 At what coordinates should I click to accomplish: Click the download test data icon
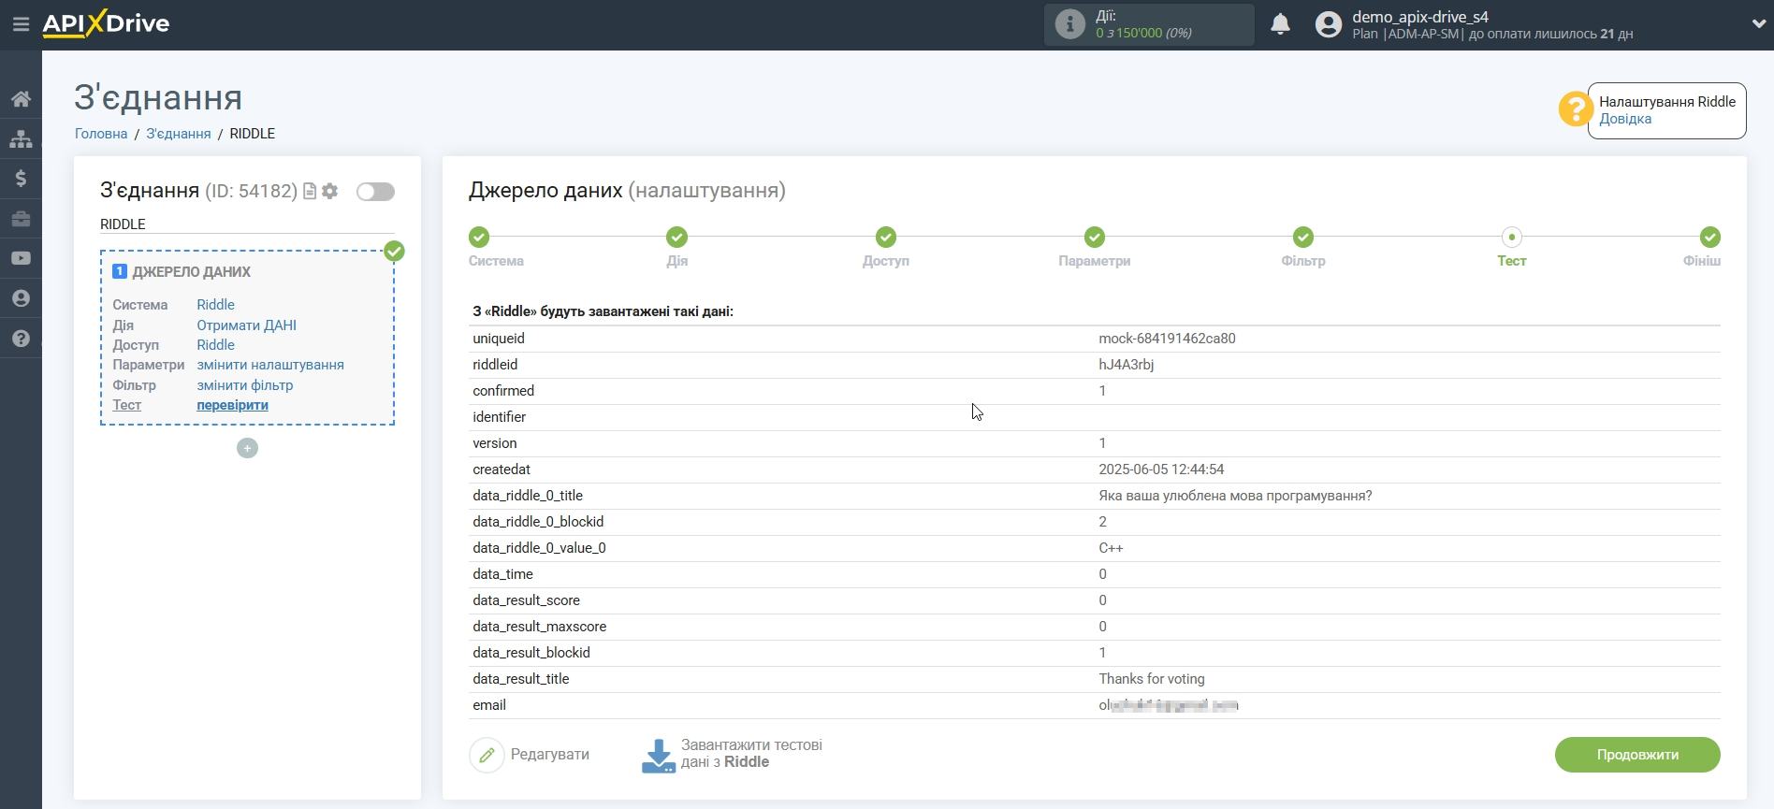click(x=659, y=756)
